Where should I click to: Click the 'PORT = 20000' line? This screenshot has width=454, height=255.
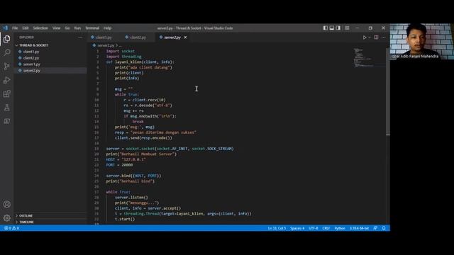pos(119,165)
